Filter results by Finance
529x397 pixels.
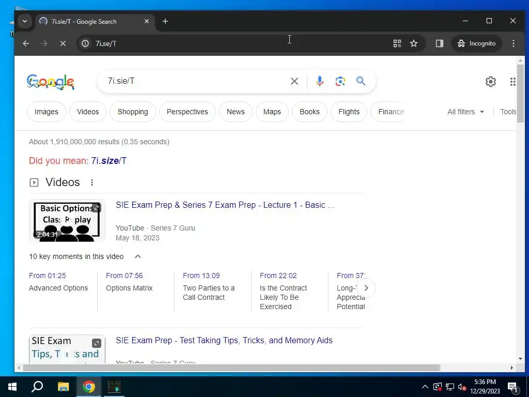[391, 112]
